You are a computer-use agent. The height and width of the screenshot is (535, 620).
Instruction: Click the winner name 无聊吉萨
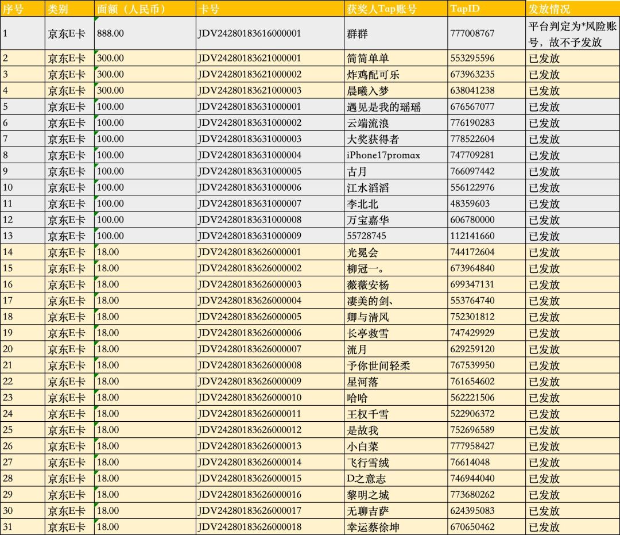point(368,511)
